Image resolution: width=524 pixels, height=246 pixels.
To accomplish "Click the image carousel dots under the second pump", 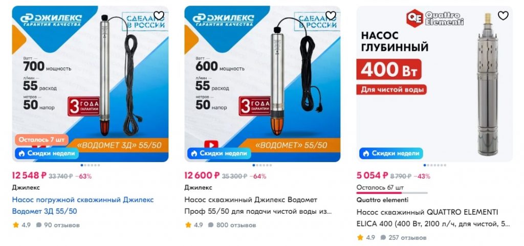I will 263,165.
